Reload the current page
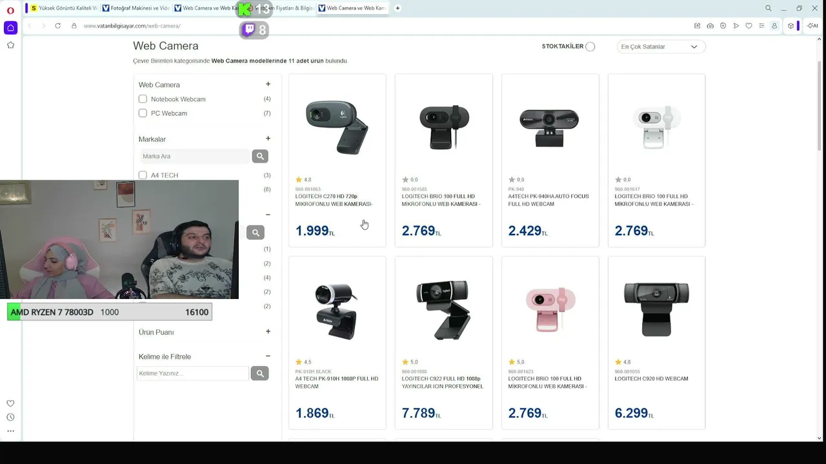 click(x=57, y=26)
